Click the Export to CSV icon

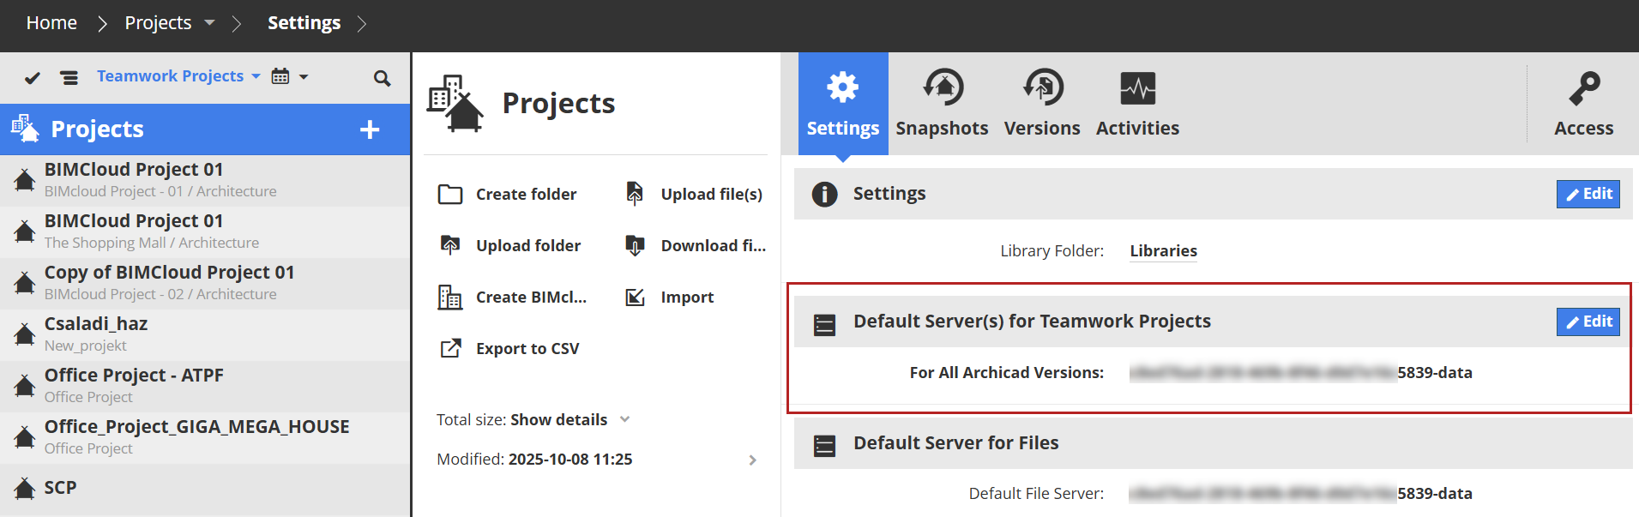pos(450,349)
